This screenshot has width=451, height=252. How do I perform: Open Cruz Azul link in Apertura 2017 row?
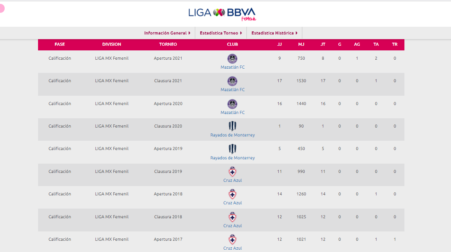click(232, 248)
